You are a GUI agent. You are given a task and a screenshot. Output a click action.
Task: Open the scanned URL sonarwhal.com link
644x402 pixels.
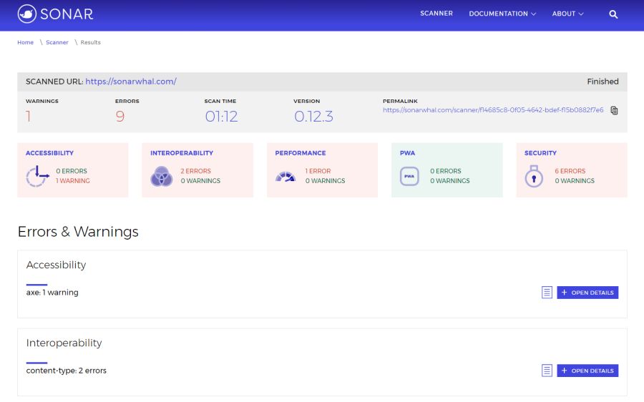click(x=131, y=82)
